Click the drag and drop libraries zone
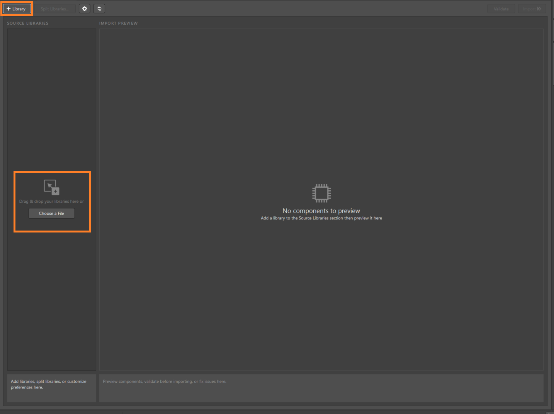 coord(52,201)
